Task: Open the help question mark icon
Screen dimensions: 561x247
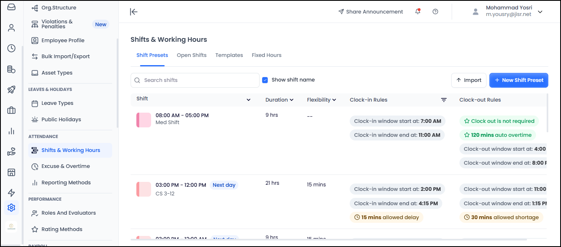Action: coord(435,12)
